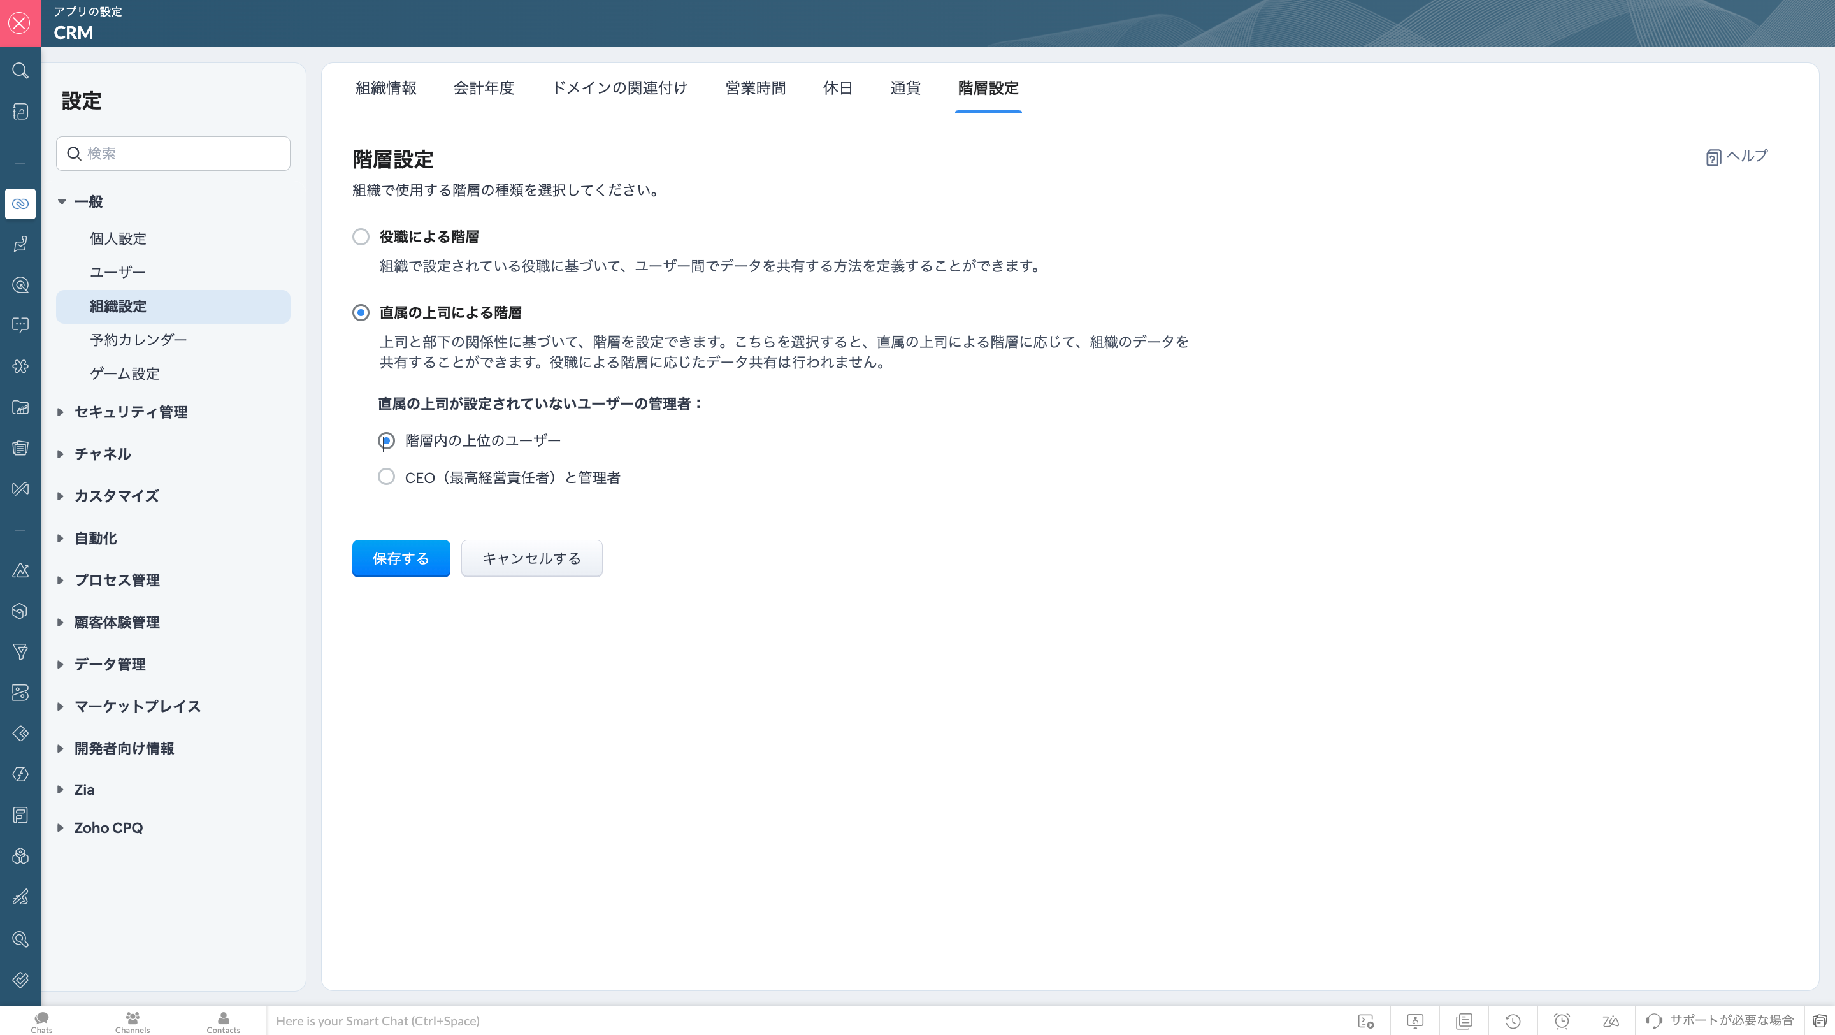1835x1035 pixels.
Task: Click the red close settings X icon
Action: (20, 24)
